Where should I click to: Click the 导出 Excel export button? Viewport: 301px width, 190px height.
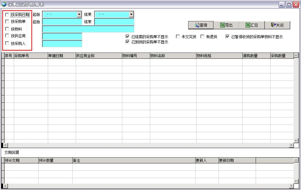point(226,25)
